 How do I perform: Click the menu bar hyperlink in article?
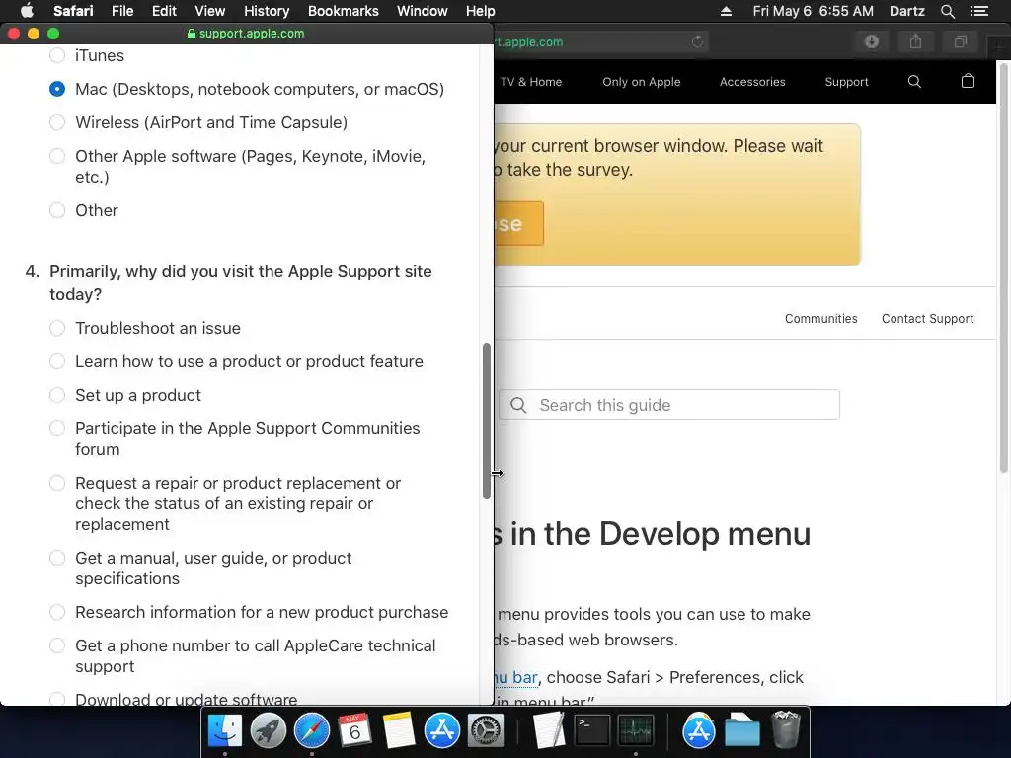[x=515, y=677]
